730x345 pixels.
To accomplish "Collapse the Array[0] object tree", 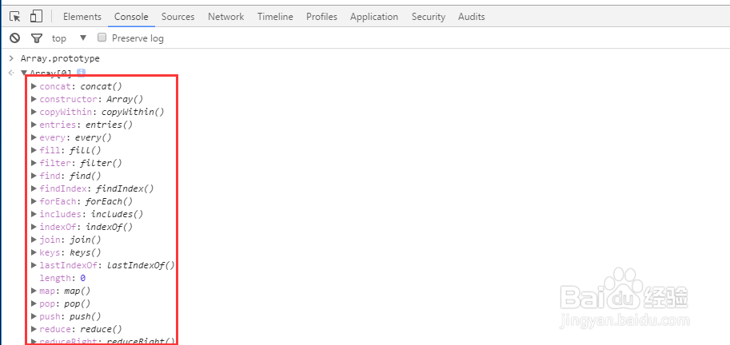I will click(x=24, y=73).
